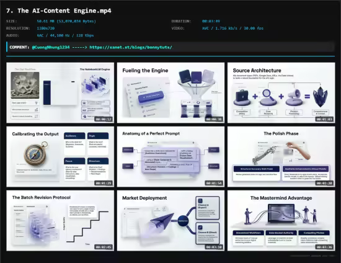
Task: Select the Calibrating the Output thumbnail
Action: [x=60, y=157]
